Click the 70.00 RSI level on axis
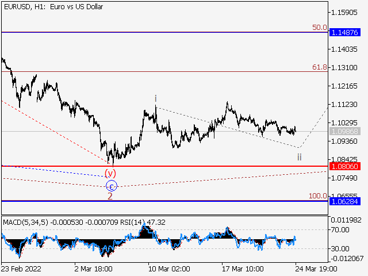This screenshot has height=276, width=368. (340, 229)
